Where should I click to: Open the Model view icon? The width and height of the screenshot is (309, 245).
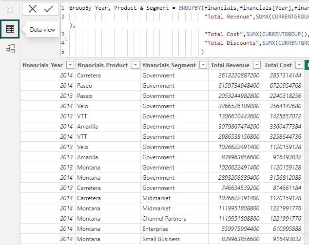pos(10,49)
